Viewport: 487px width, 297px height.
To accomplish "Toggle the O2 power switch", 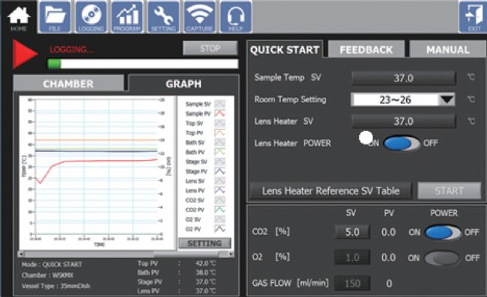I will pos(442,258).
